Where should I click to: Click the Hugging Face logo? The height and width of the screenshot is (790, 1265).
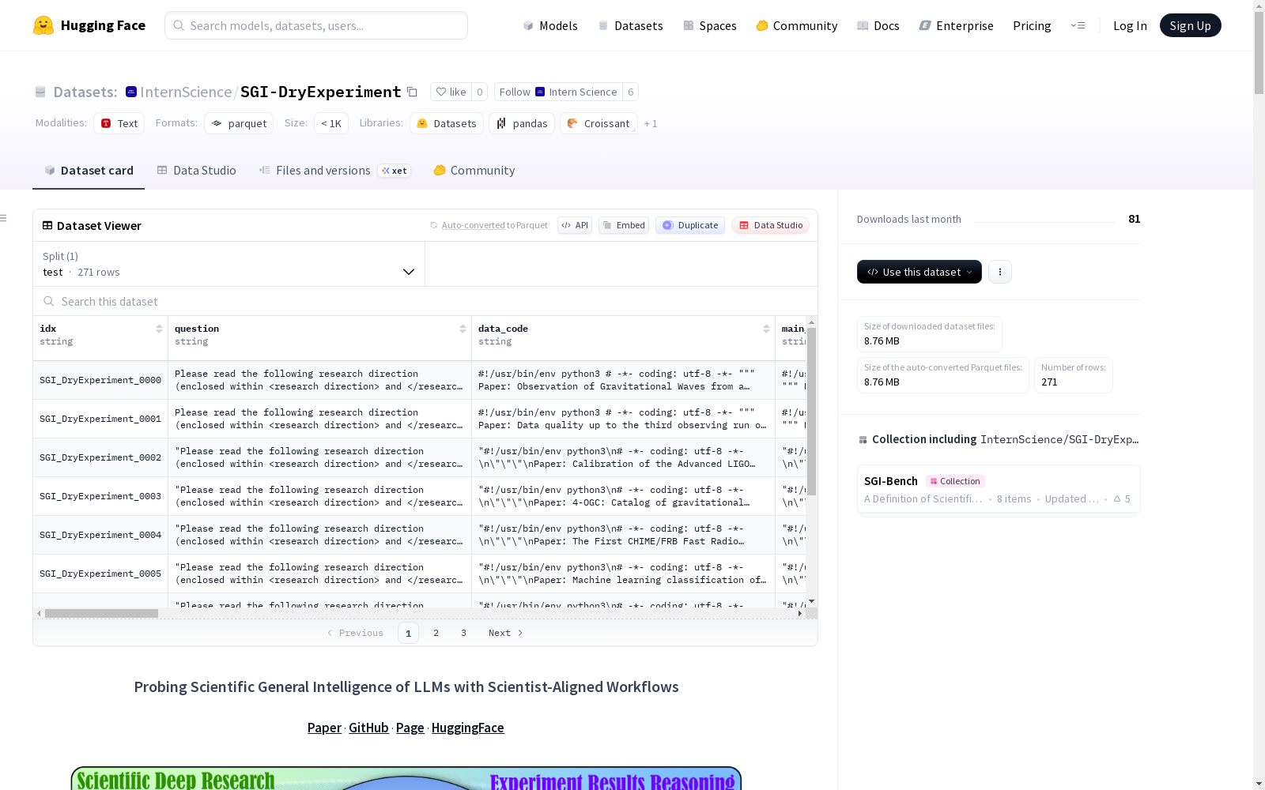[89, 25]
